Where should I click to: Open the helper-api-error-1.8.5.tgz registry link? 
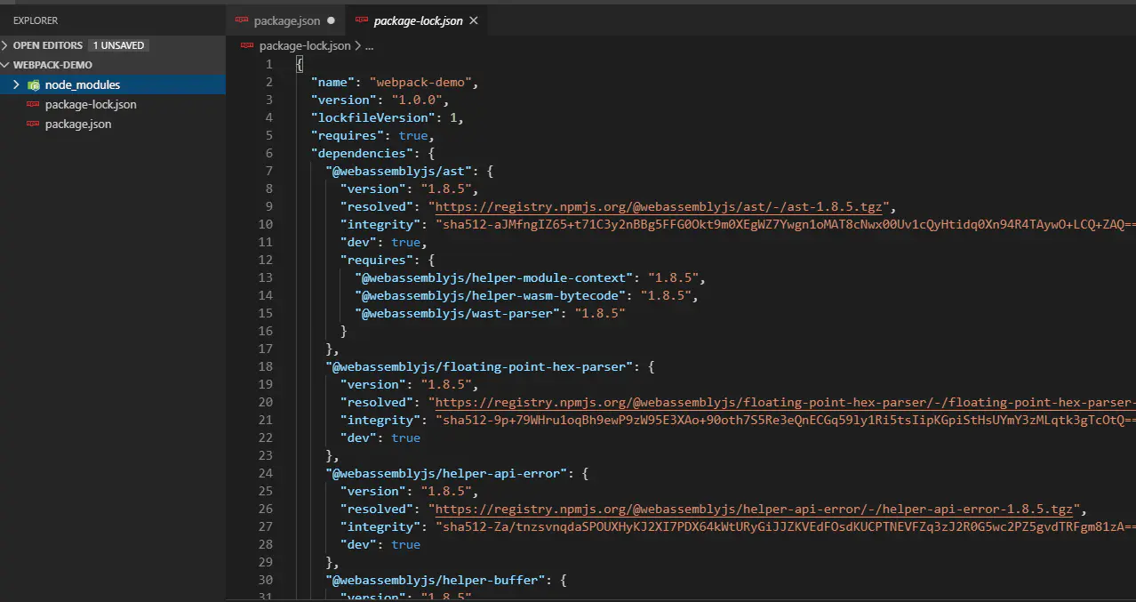point(754,509)
